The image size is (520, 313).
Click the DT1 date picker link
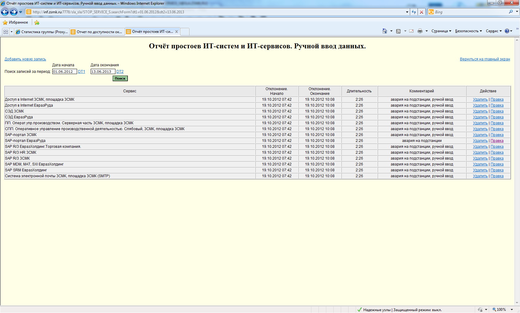click(81, 72)
